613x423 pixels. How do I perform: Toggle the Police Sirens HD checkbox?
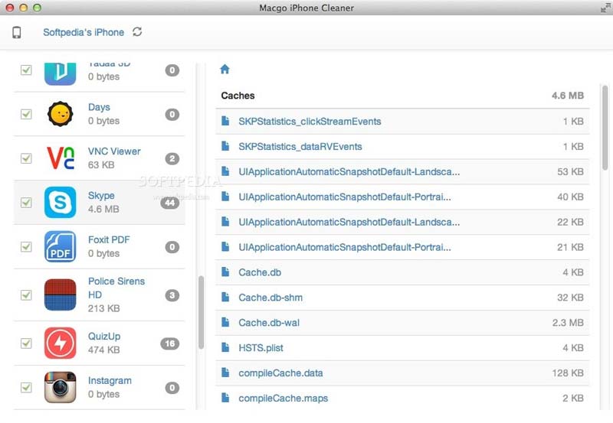coord(26,295)
